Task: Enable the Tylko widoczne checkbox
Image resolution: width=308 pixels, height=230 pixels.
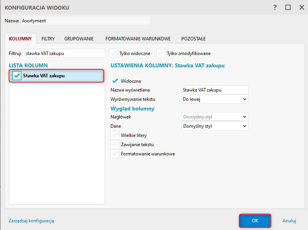Action: click(x=114, y=53)
